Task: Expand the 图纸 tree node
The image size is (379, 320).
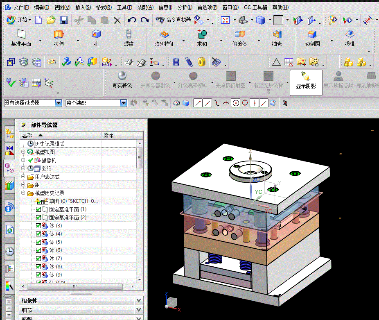Action: (x=23, y=168)
